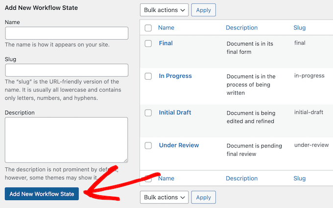The image size is (333, 208).
Task: Click the Name input field
Action: 67,33
